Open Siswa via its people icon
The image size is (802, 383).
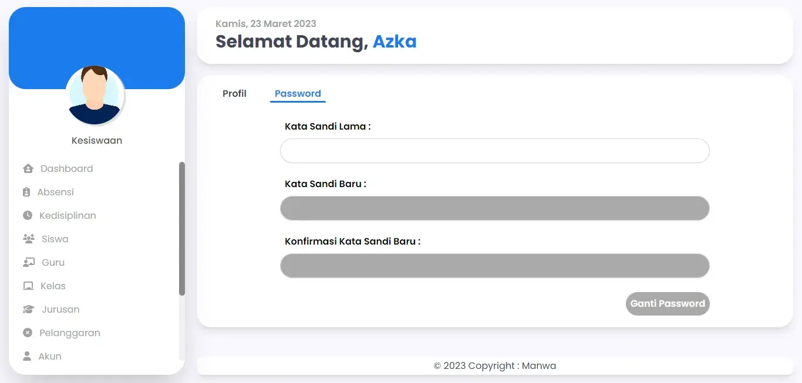pos(29,239)
